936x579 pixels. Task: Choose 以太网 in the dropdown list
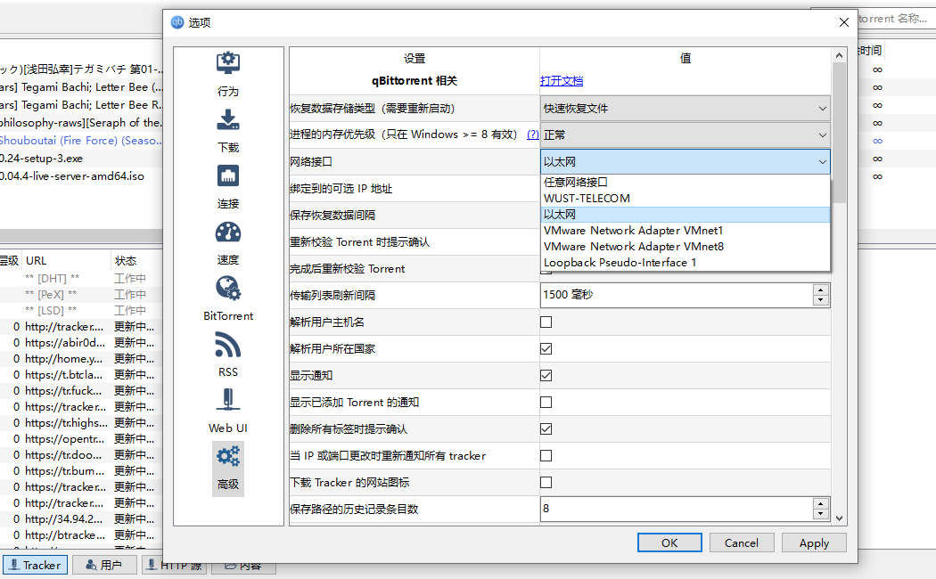pyautogui.click(x=685, y=215)
